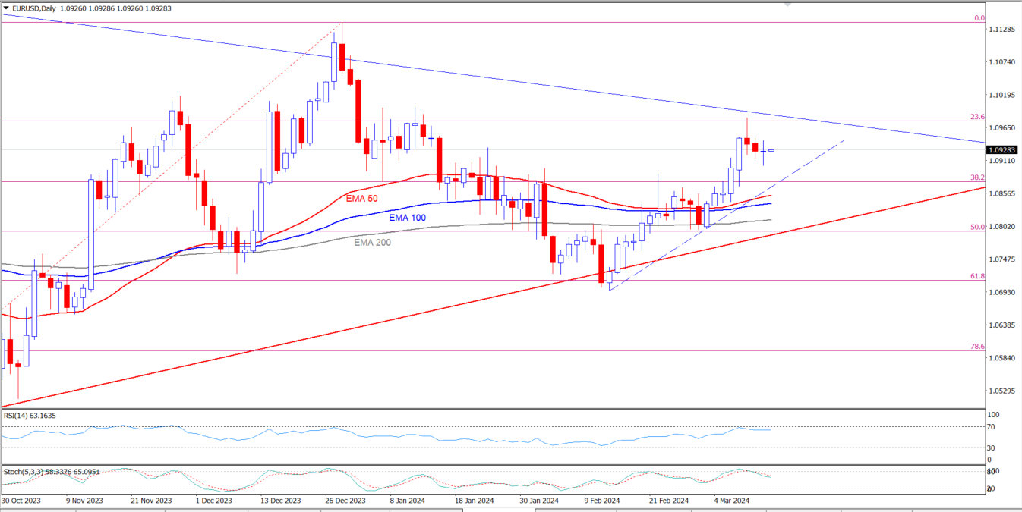This screenshot has width=1022, height=512.
Task: Select the EMA 100 label
Action: pyautogui.click(x=408, y=217)
